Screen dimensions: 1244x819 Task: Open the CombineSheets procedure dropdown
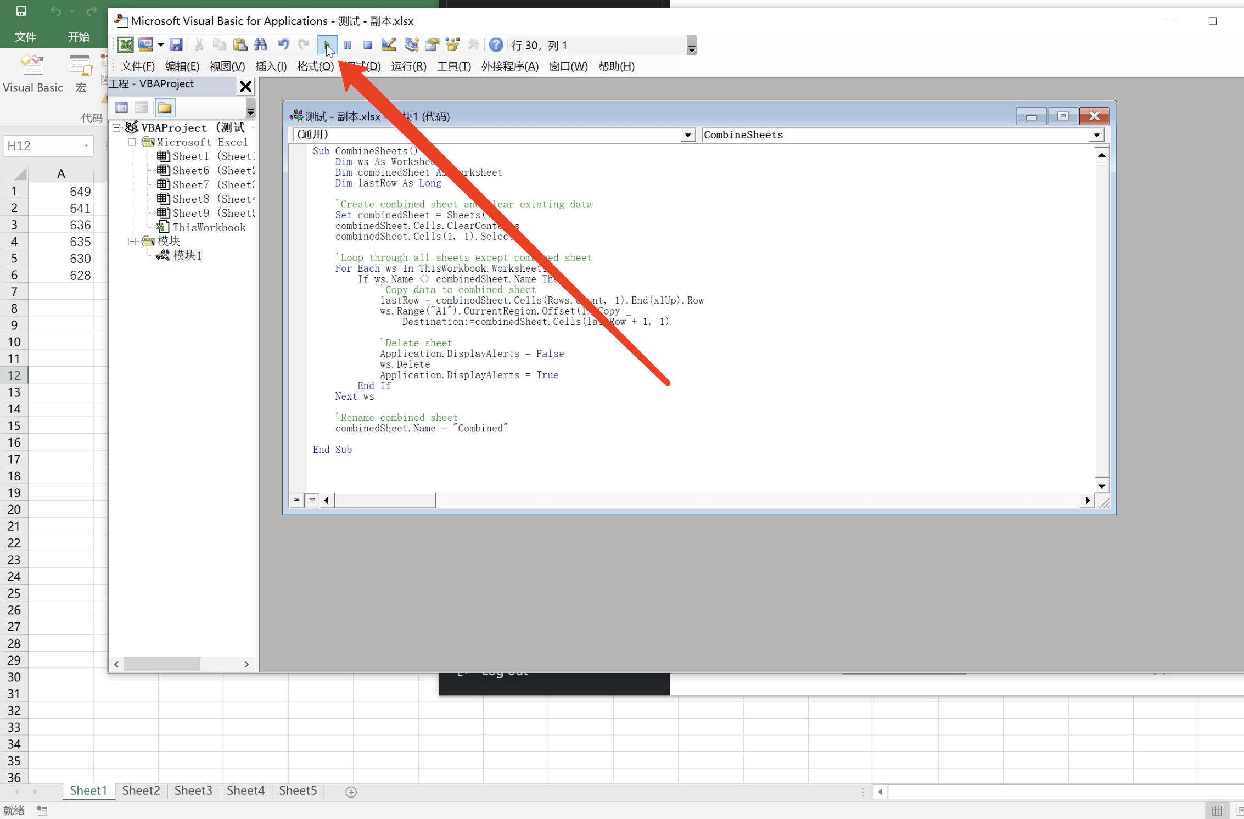click(x=1096, y=135)
